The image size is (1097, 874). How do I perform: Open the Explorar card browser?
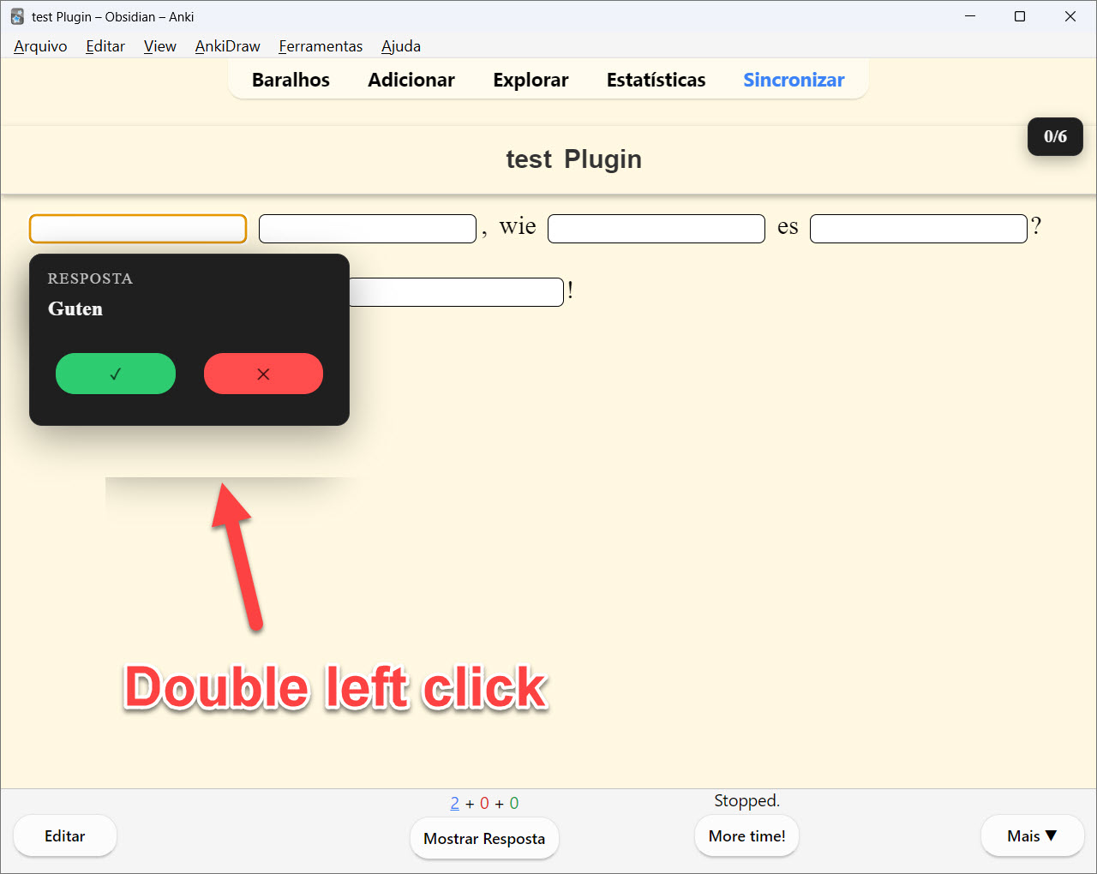[531, 80]
